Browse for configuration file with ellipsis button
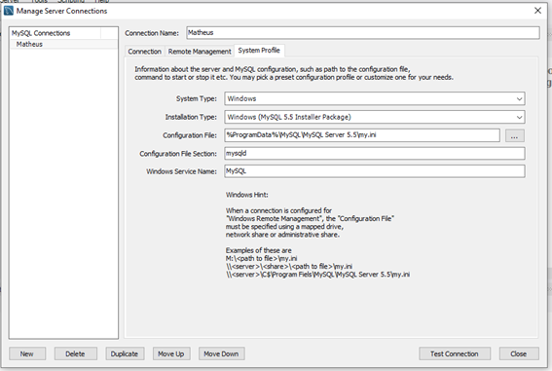Screen dimensions: 552x371 point(515,135)
